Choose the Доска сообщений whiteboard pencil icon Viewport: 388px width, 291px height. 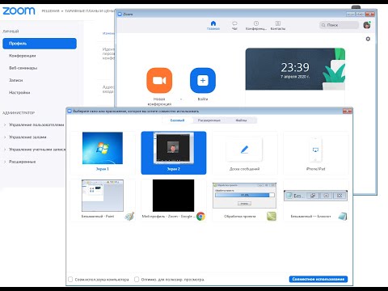coord(244,150)
